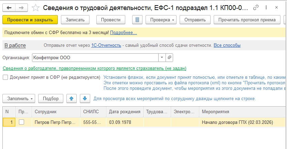Click the document movements report icon button
Image resolution: width=287 pixels, height=149 pixels.
click(x=137, y=20)
